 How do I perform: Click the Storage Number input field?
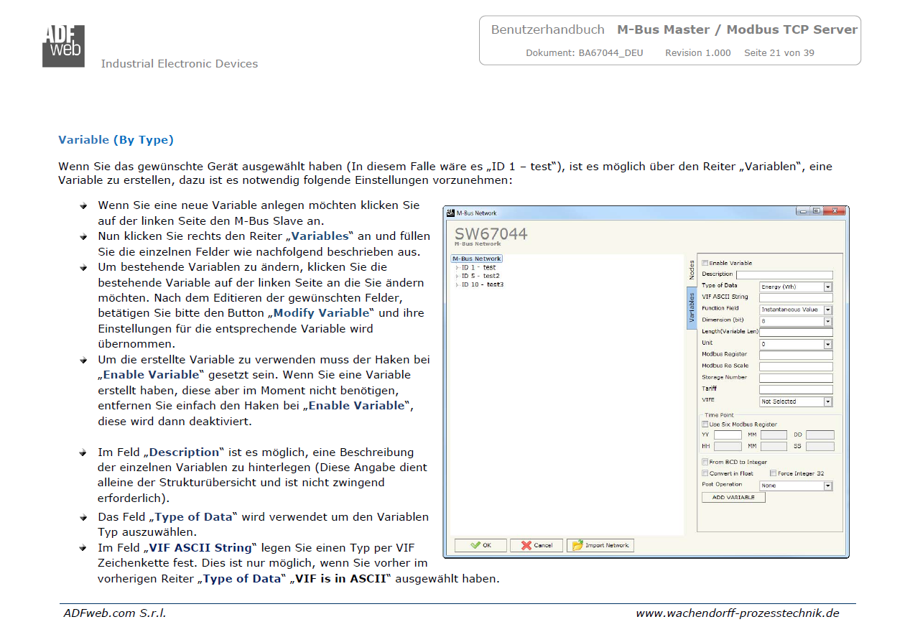click(796, 378)
